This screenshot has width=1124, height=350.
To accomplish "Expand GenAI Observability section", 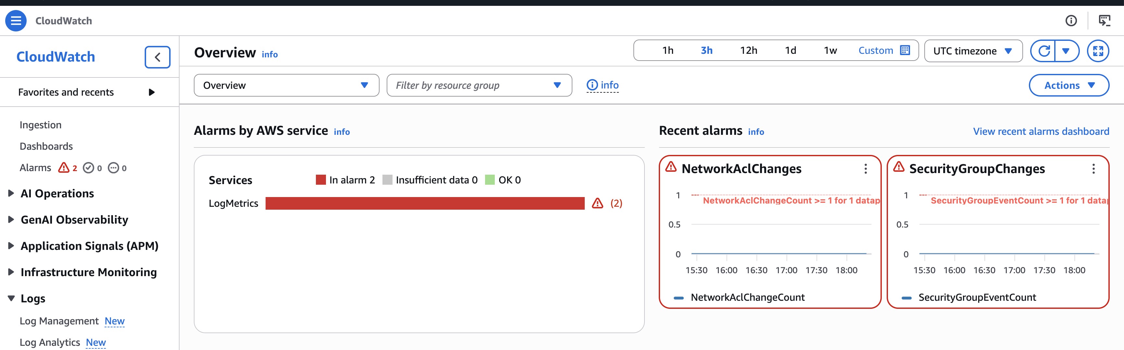I will (11, 220).
